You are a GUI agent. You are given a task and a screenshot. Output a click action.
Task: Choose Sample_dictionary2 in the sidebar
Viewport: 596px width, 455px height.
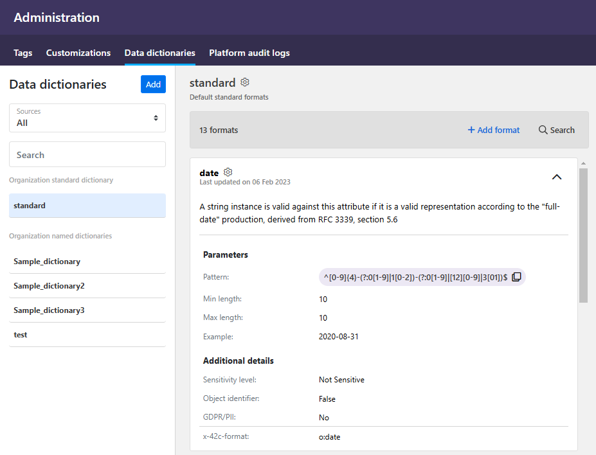click(x=87, y=286)
